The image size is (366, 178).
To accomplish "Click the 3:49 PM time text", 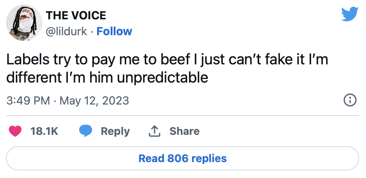I will click(x=28, y=101).
